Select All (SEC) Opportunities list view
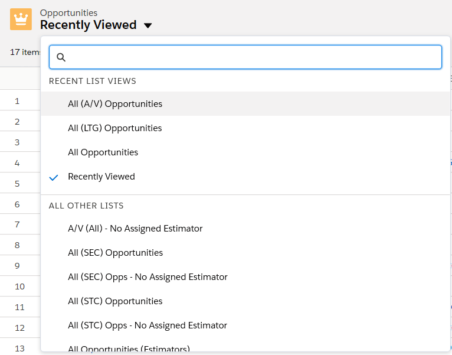The width and height of the screenshot is (452, 355). pos(115,253)
